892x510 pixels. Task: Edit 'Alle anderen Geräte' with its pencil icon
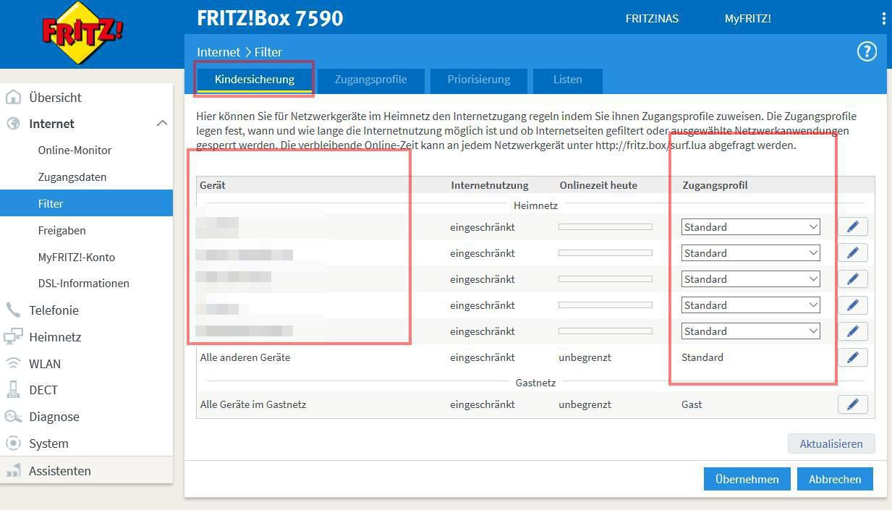pos(852,357)
